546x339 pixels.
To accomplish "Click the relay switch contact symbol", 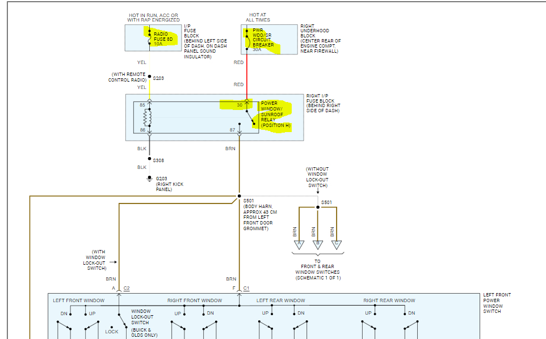I will 251,118.
